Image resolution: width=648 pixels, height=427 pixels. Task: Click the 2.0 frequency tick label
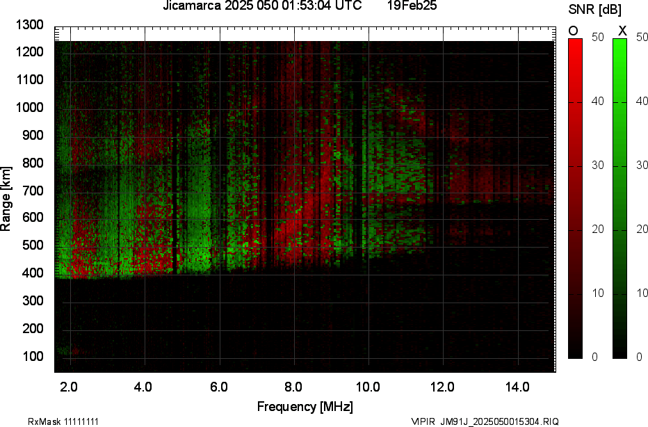[x=69, y=387]
